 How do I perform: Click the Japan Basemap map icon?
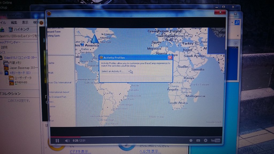click(6, 68)
